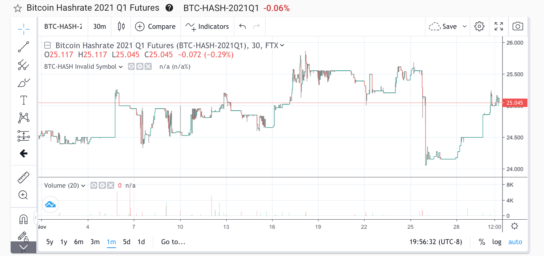544x256 pixels.
Task: Select the trend line drawing tool
Action: tap(24, 47)
